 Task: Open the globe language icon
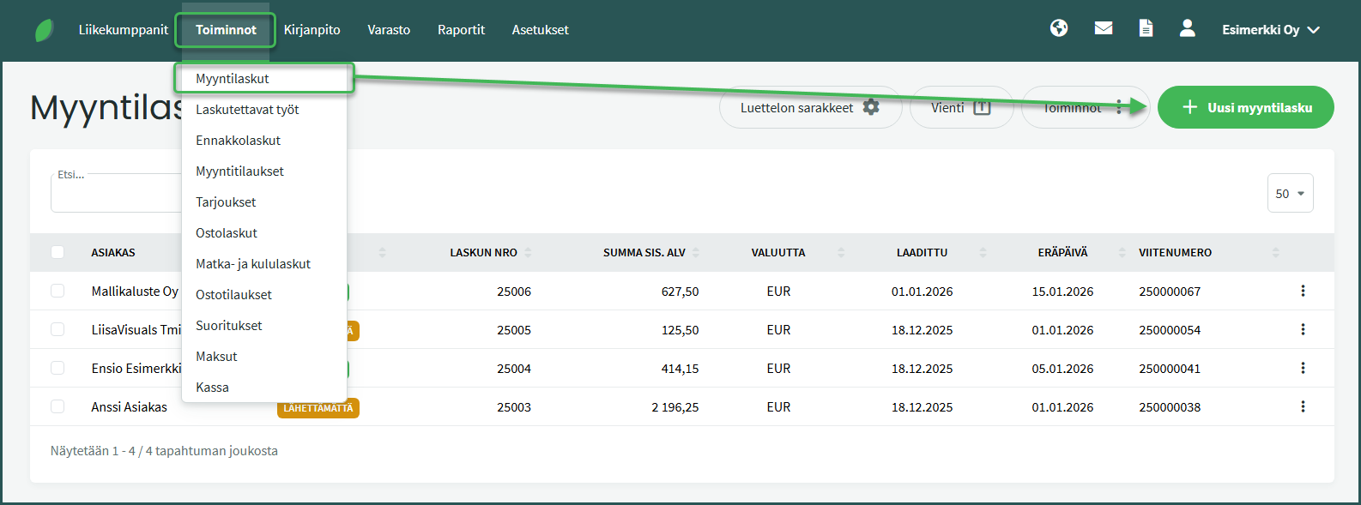click(1059, 28)
